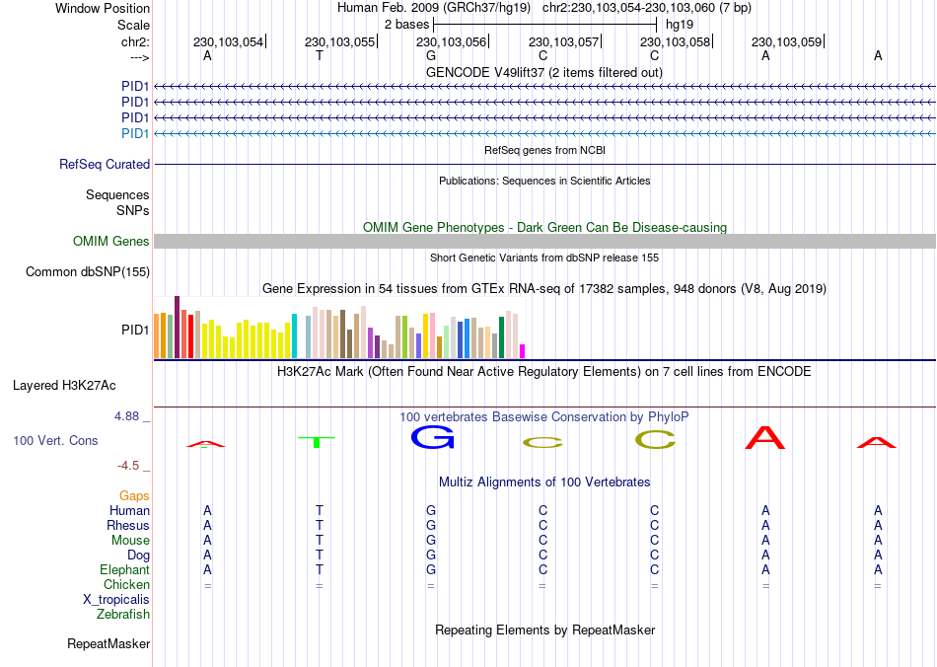Viewport: 937px width, 667px height.
Task: Open the RefSeq Curated track label
Action: pyautogui.click(x=105, y=165)
